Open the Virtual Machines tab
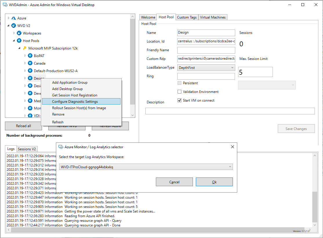 tap(213, 17)
